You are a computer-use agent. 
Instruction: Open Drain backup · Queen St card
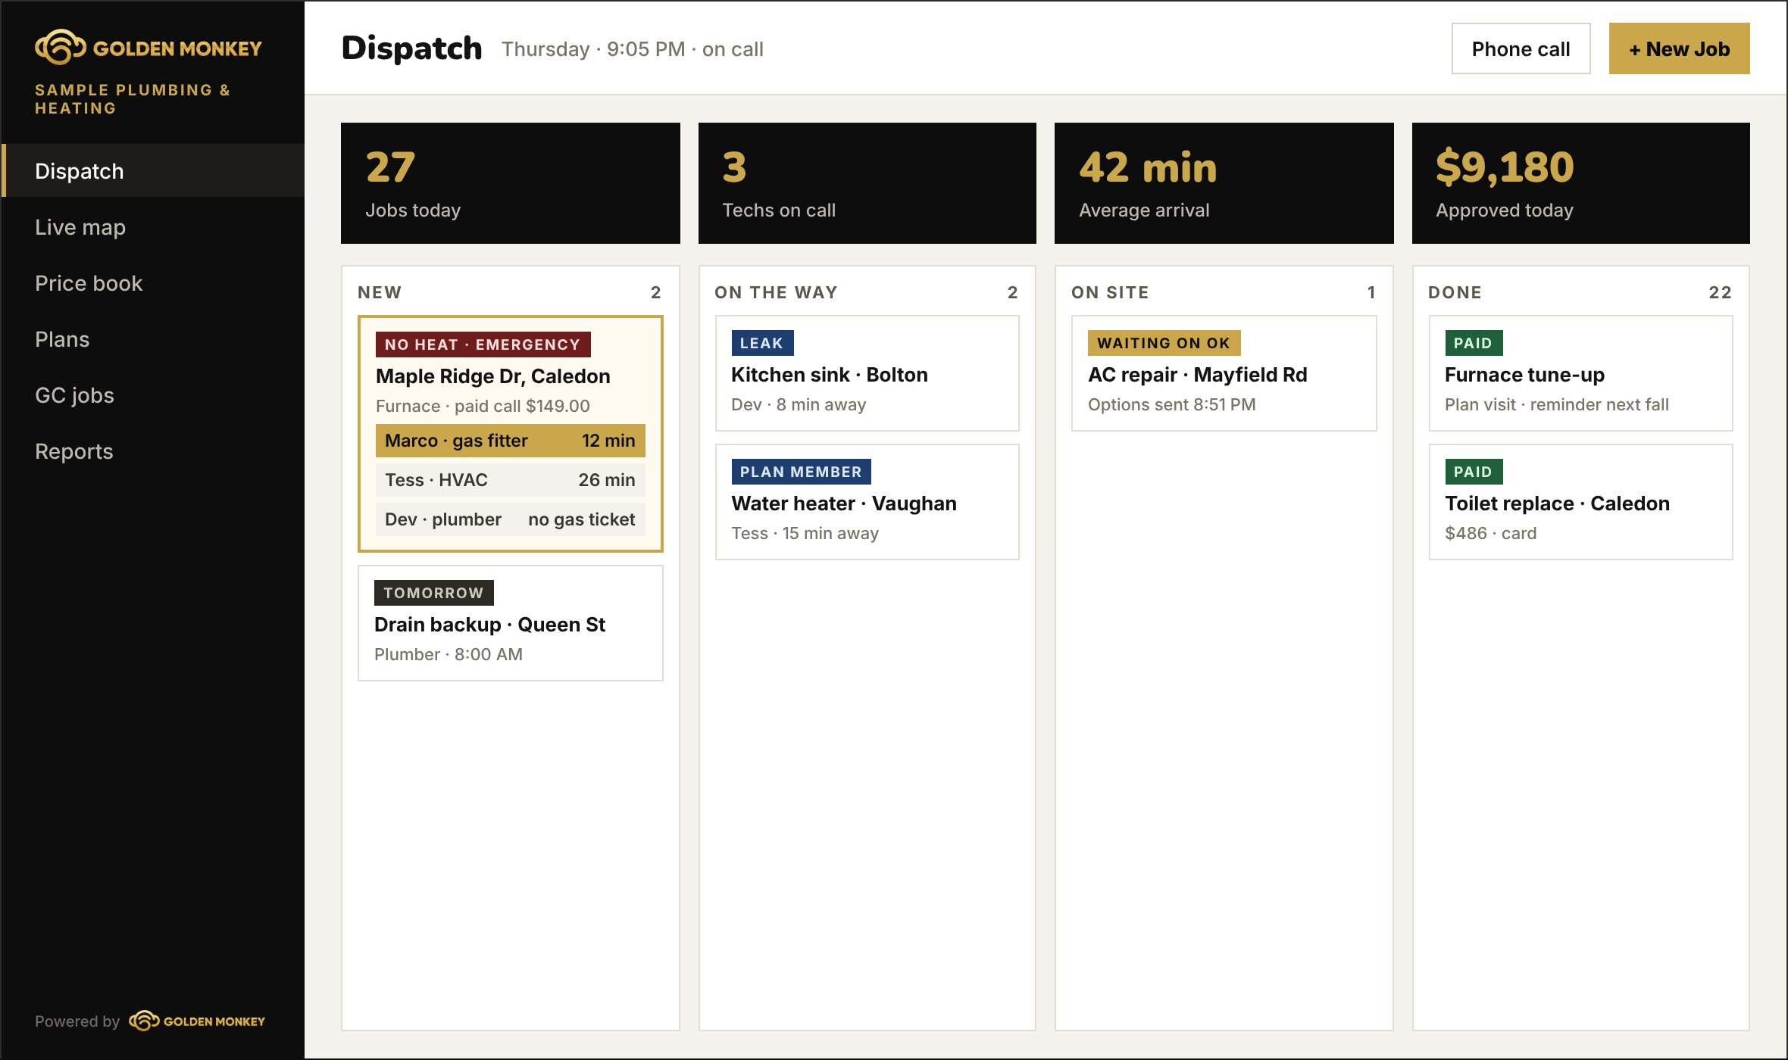510,623
